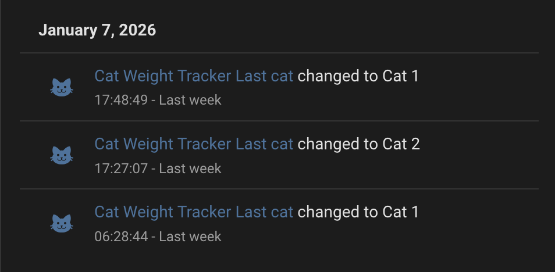Image resolution: width=555 pixels, height=272 pixels.
Task: Click the "Cat 2" value in the middle entry
Action: tap(401, 144)
